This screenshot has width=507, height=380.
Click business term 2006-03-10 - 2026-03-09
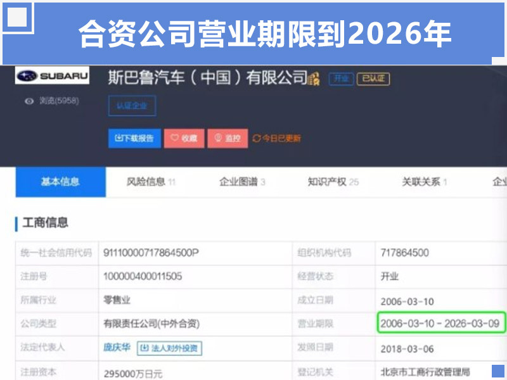[440, 324]
